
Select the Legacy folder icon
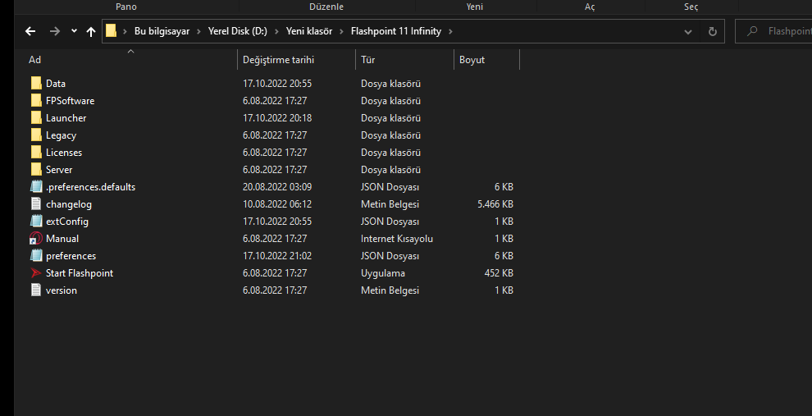[x=36, y=135]
